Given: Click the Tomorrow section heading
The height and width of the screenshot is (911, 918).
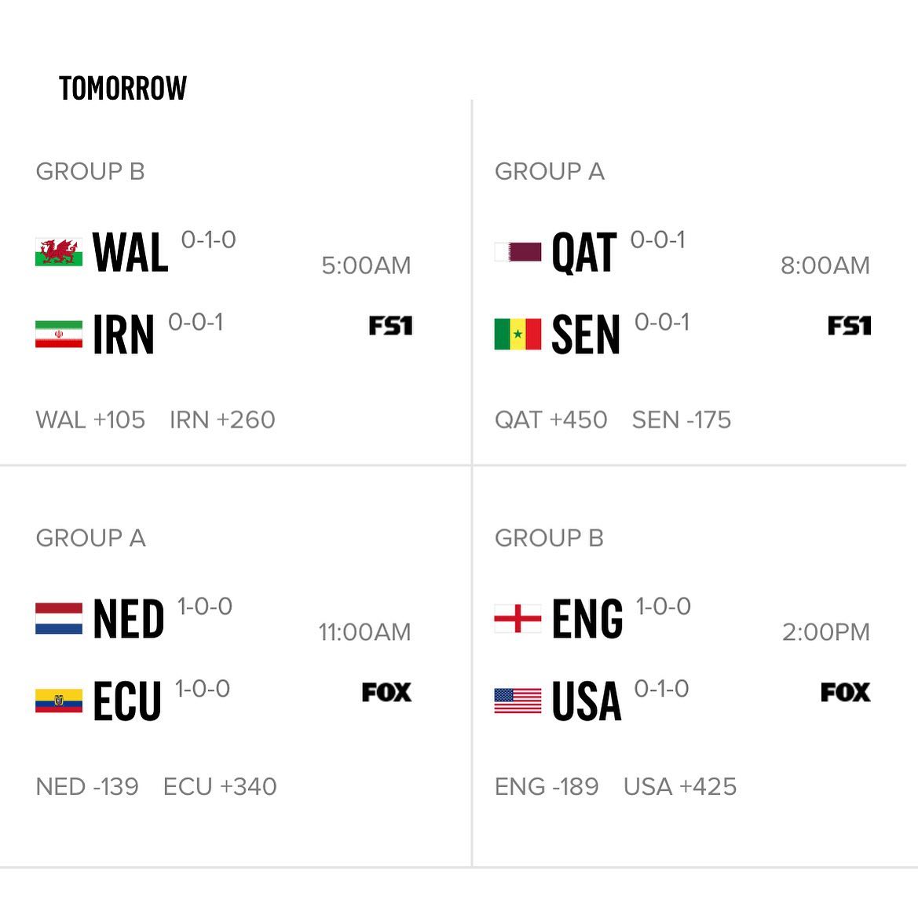Looking at the screenshot, I should coord(123,88).
